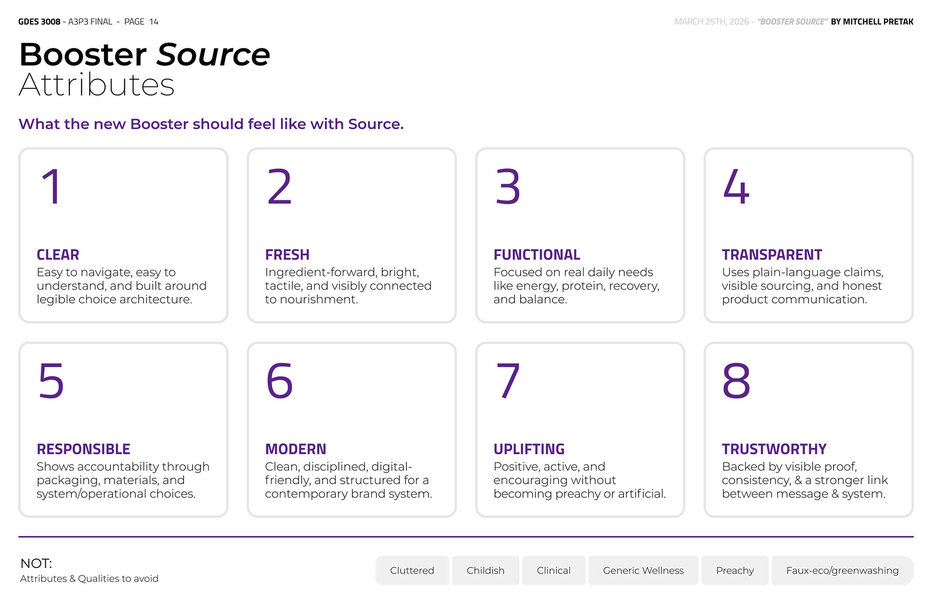Select the 'CLEAR' attribute heading
This screenshot has height=603, width=932.
click(x=58, y=254)
